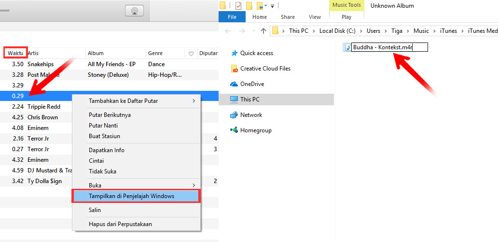The width and height of the screenshot is (498, 242).
Task: Click the Homegroup icon in sidebar
Action: [x=234, y=130]
